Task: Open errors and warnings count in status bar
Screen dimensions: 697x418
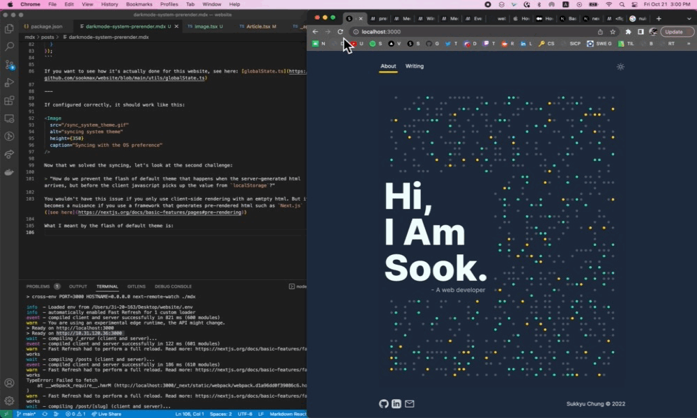Action: tap(75, 414)
